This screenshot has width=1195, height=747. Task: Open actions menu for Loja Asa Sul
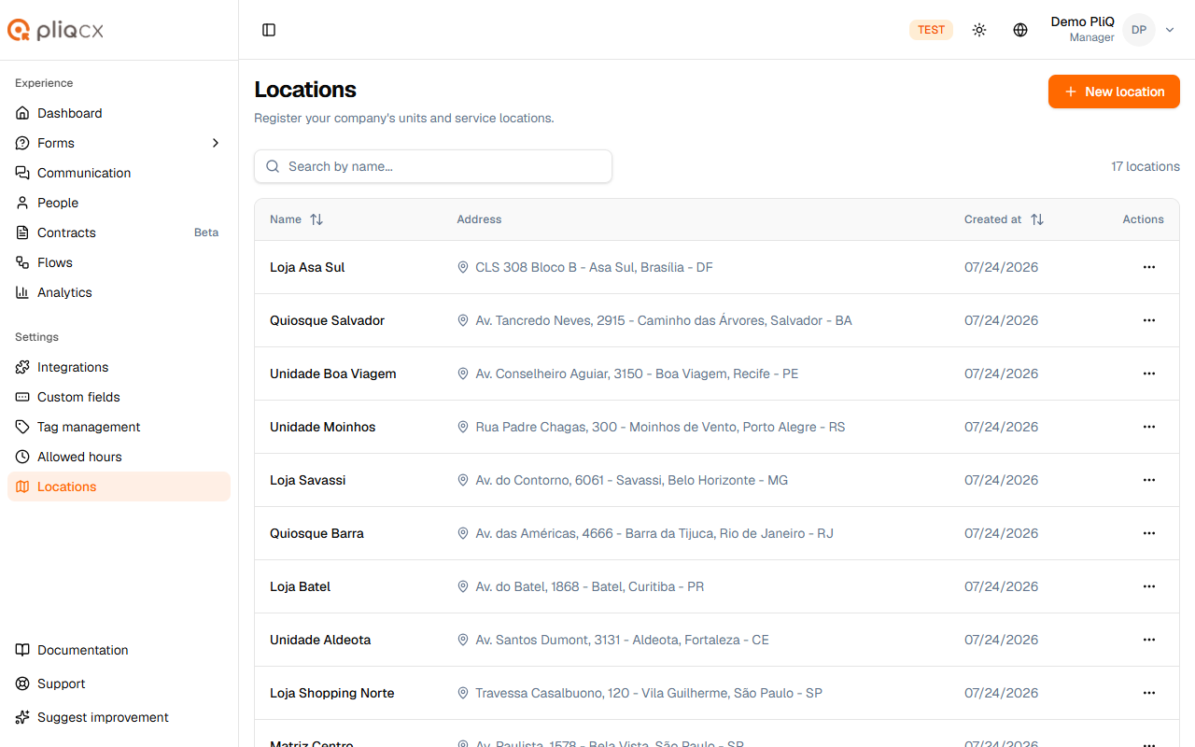point(1149,267)
